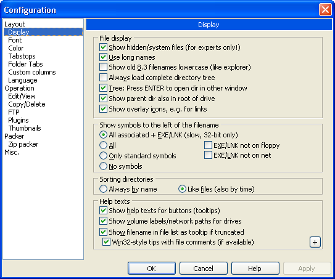Disable Show help texts for buttons tooltips
The image size is (335, 279).
(103, 211)
